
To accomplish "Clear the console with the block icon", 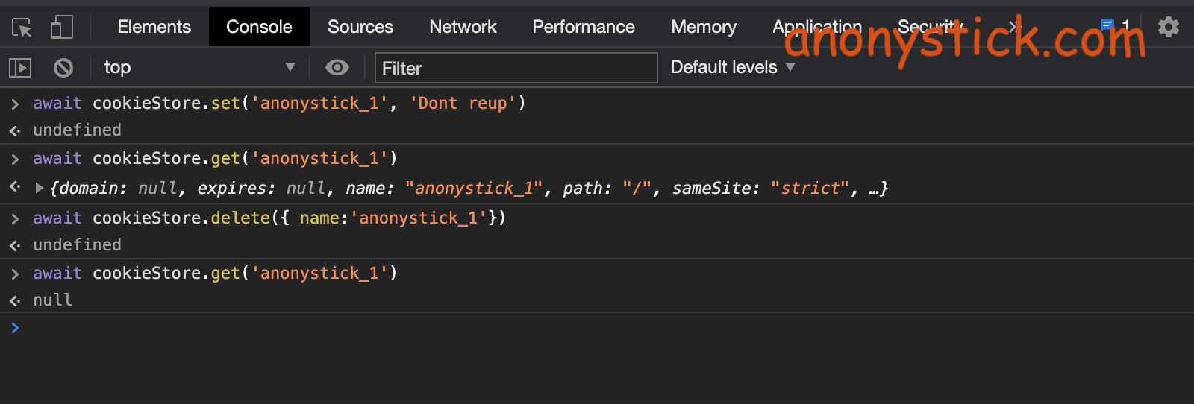I will click(x=63, y=68).
